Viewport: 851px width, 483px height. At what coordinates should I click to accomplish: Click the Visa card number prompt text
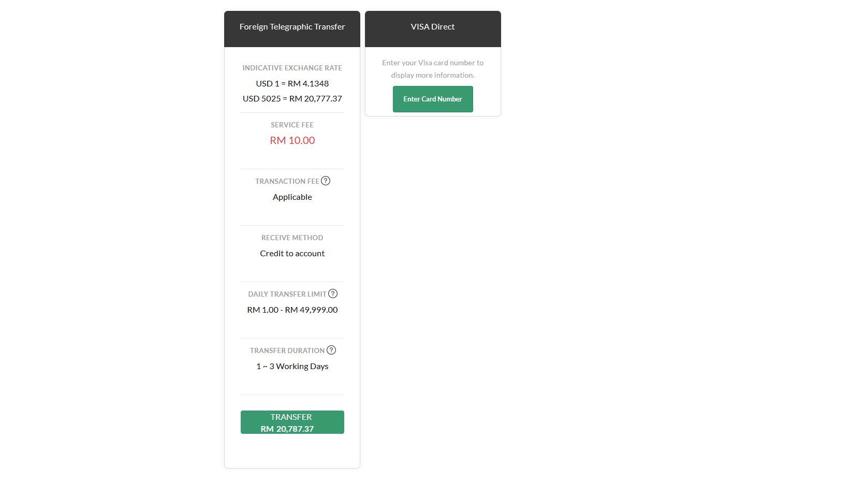pyautogui.click(x=433, y=69)
